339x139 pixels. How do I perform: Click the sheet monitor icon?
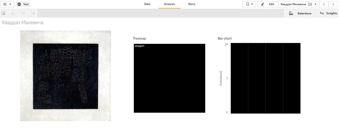coord(310,4)
